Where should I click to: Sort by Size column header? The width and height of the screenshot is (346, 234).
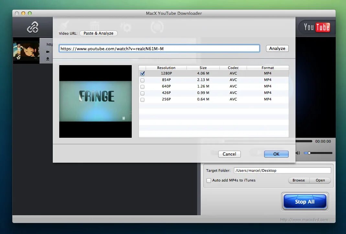[x=203, y=68]
